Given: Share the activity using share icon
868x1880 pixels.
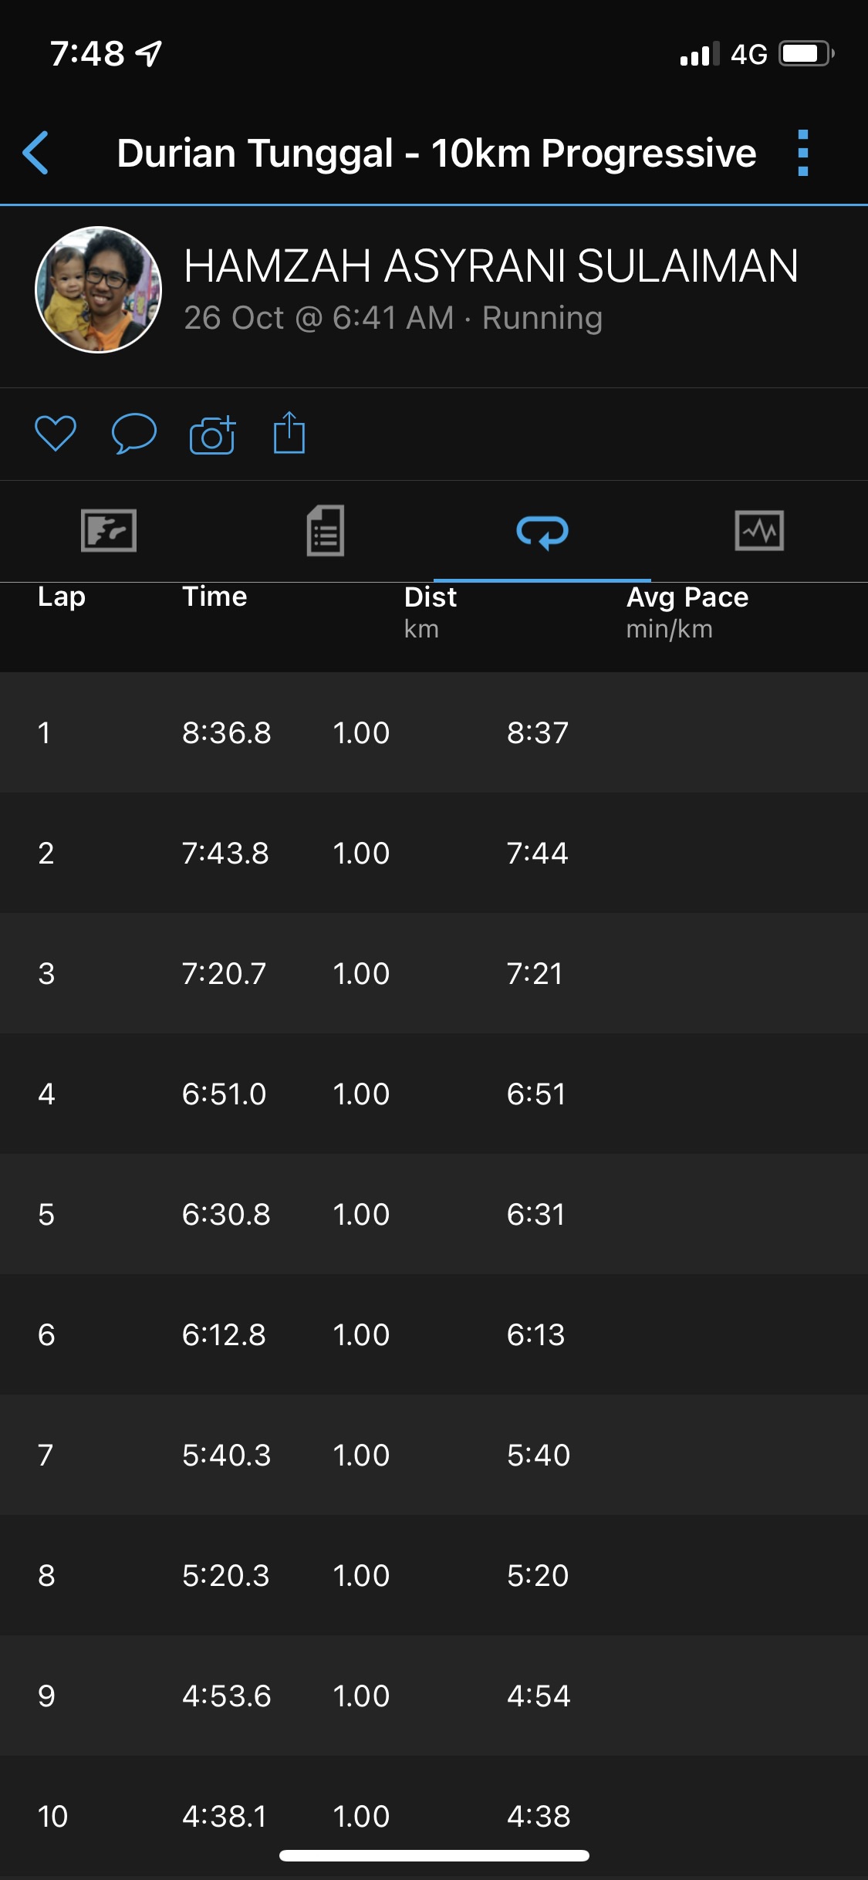Looking at the screenshot, I should click(x=289, y=433).
